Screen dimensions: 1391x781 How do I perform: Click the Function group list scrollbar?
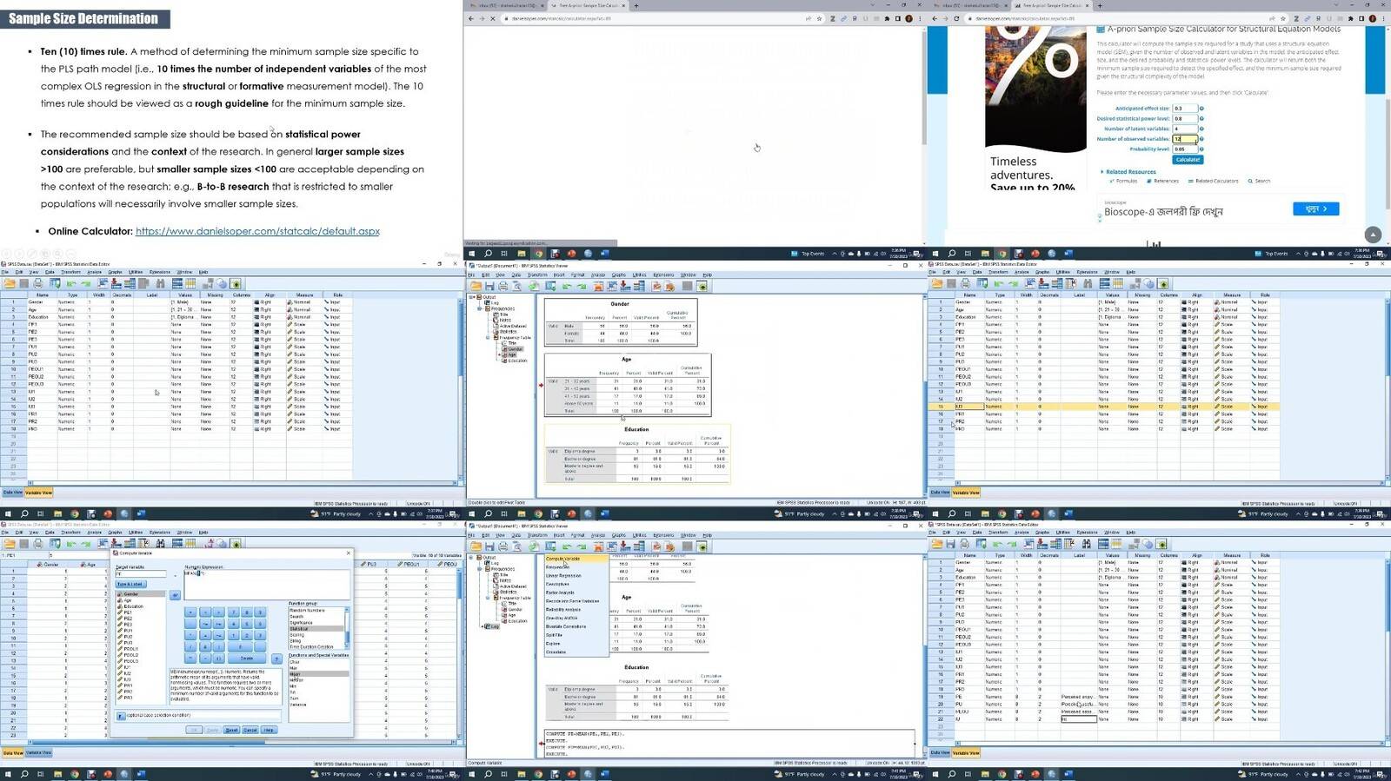pos(347,627)
